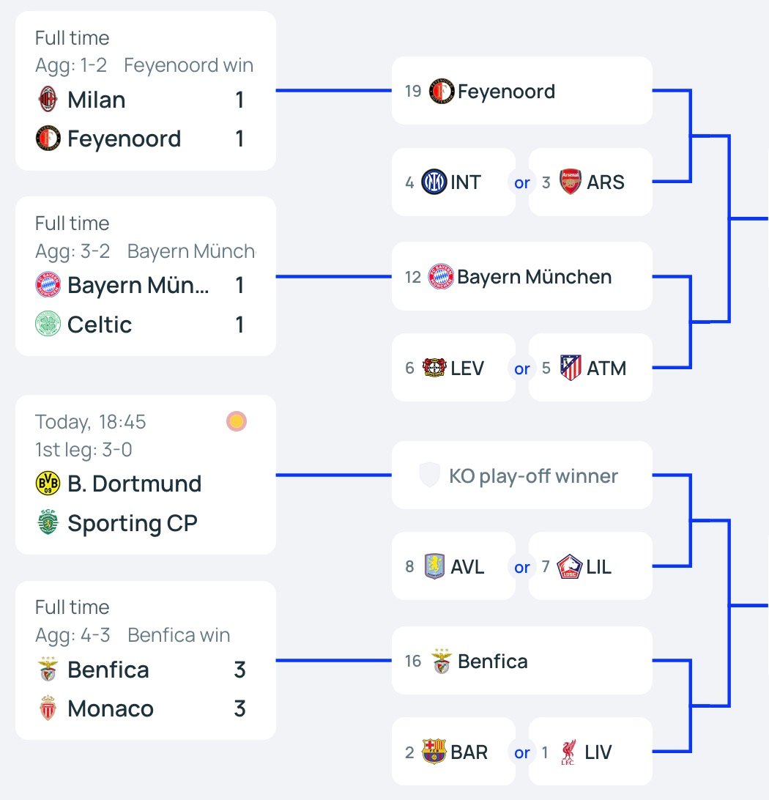769x800 pixels.
Task: Open the KO play-off winner placeholder
Action: pyautogui.click(x=521, y=475)
